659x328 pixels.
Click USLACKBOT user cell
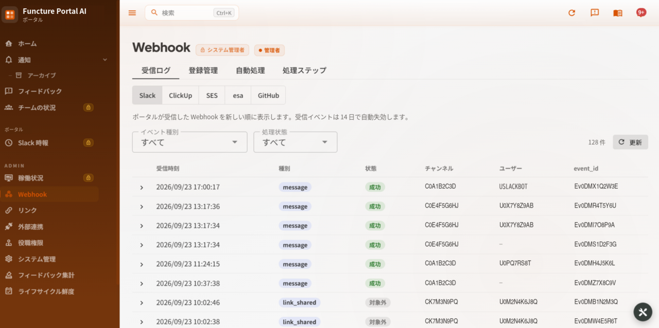(x=513, y=187)
